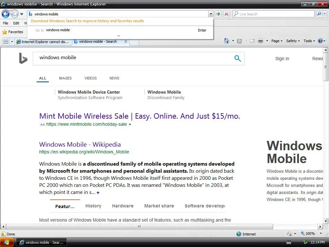Image resolution: width=329 pixels, height=247 pixels.
Task: Click the Live Search magnifier button
Action: (319, 14)
